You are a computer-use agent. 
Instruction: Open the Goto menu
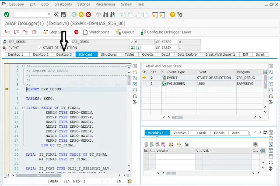45,4
